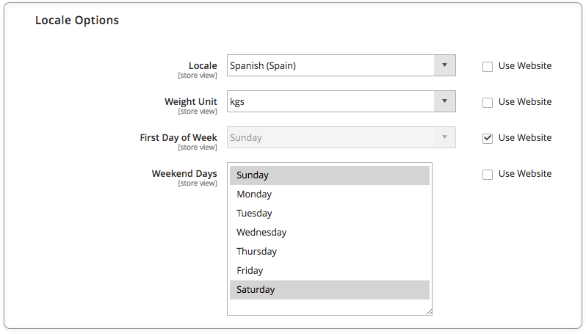586x334 pixels.
Task: Select Saturday in Weekend Days list
Action: click(330, 289)
